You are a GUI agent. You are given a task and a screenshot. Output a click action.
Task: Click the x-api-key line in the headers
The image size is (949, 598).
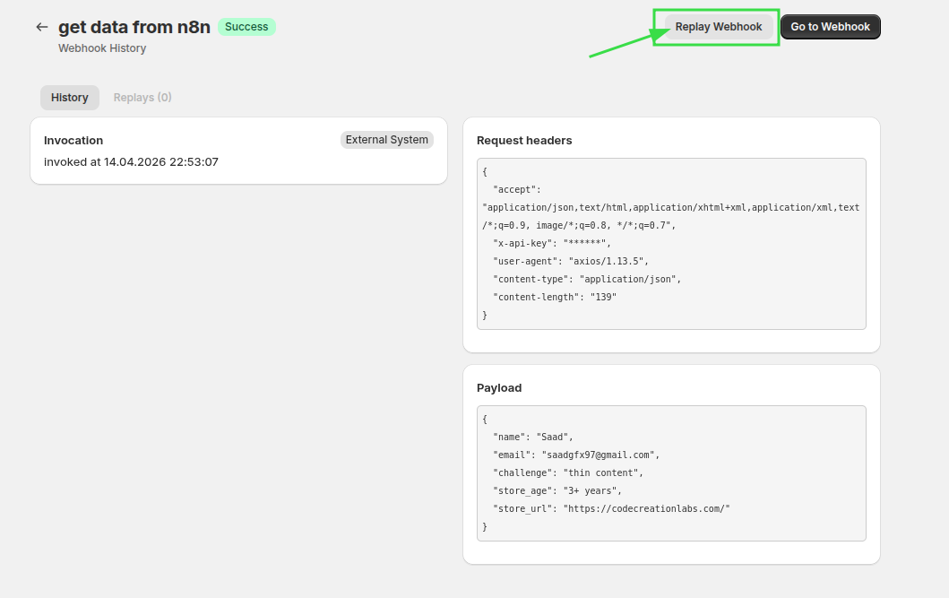(551, 243)
